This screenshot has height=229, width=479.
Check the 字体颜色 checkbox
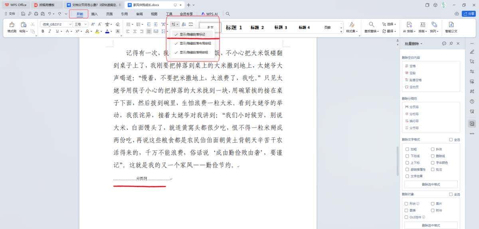[433, 163]
